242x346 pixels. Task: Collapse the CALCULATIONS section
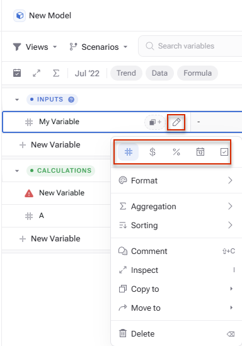(x=17, y=171)
